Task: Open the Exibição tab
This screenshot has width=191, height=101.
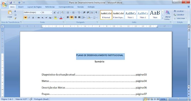Action: click(91, 7)
